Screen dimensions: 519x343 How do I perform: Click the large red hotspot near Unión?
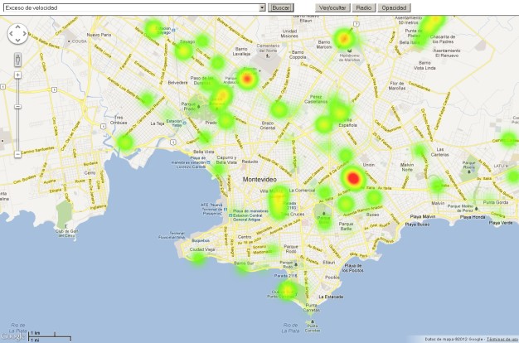353,178
